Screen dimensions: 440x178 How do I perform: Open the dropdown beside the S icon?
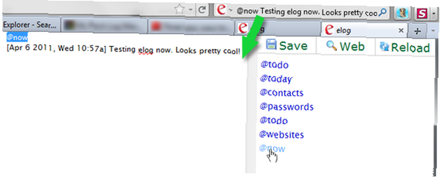[x=434, y=13]
